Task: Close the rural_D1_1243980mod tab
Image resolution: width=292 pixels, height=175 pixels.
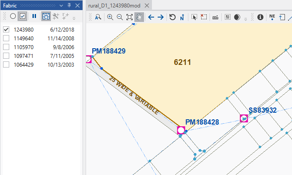Action: tap(147, 6)
